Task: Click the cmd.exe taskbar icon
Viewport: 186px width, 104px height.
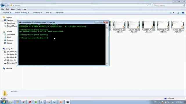Action: (x=67, y=102)
